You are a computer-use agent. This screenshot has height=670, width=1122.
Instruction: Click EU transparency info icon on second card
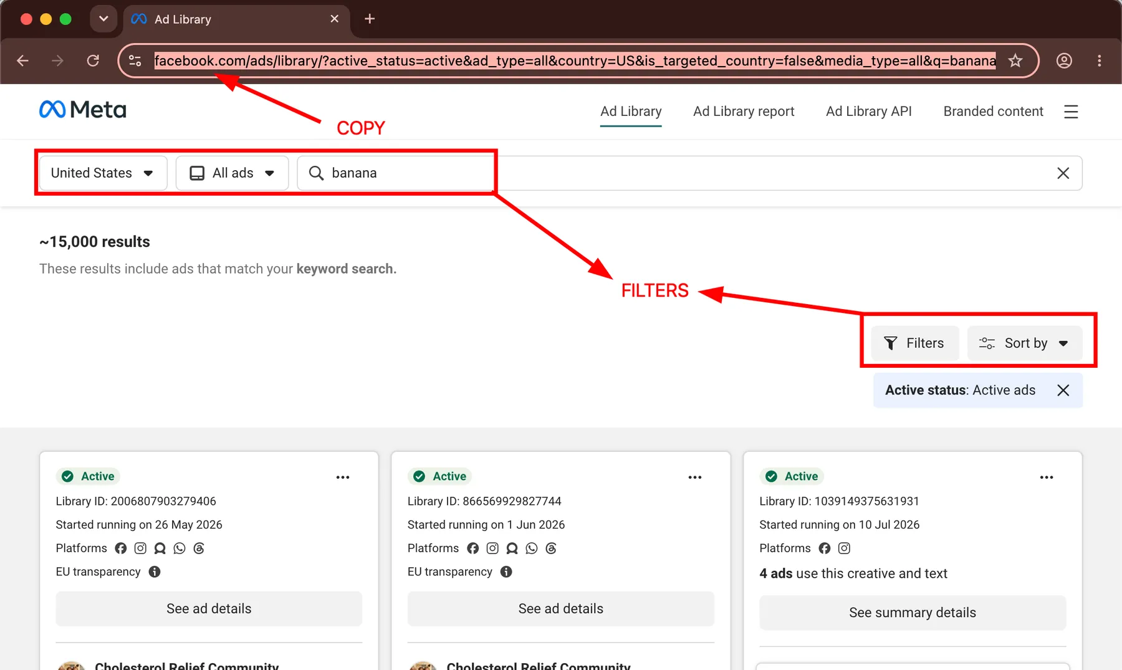pos(506,572)
